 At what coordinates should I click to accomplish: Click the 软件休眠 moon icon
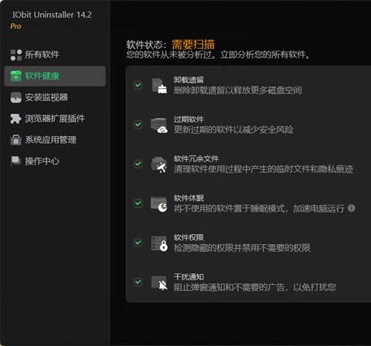pyautogui.click(x=159, y=205)
